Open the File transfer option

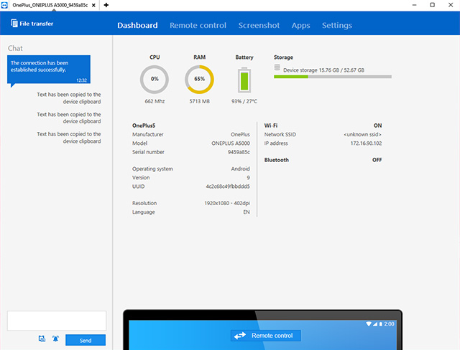(x=32, y=24)
